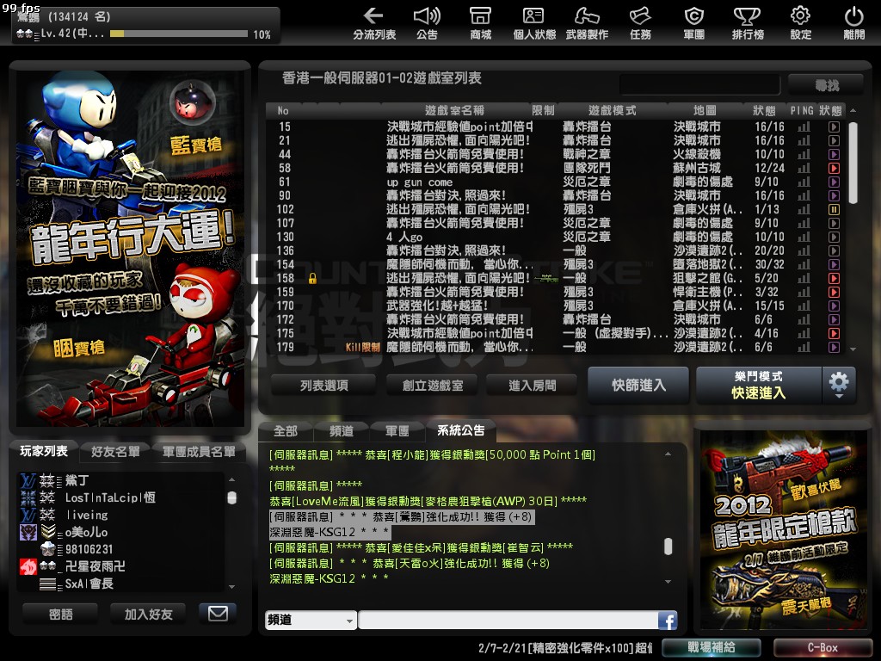Click the mail envelope icon
Viewport: 881px width, 661px height.
218,614
